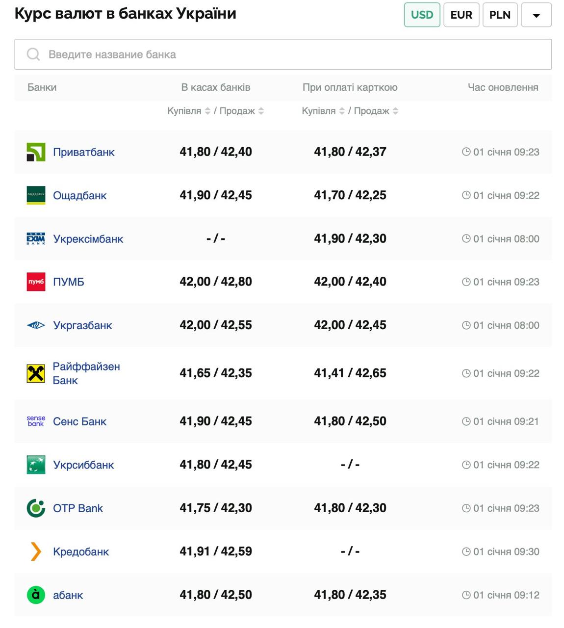
Task: Click the red ПУМБ logo icon
Action: [x=36, y=282]
